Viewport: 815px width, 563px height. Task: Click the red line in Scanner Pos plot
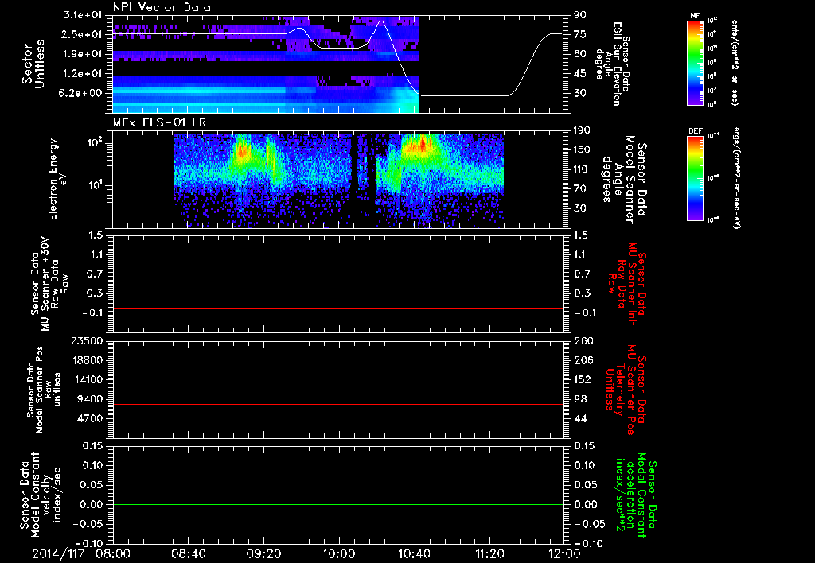click(338, 404)
